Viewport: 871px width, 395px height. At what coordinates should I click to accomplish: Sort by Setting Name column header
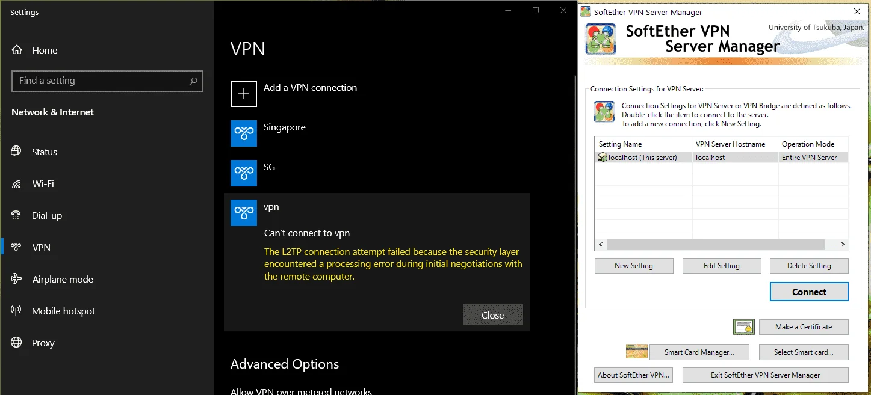[643, 144]
